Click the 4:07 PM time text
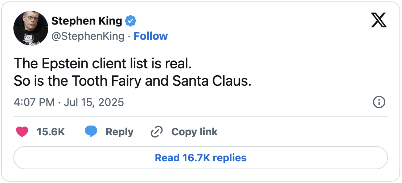The image size is (402, 183). pos(34,102)
